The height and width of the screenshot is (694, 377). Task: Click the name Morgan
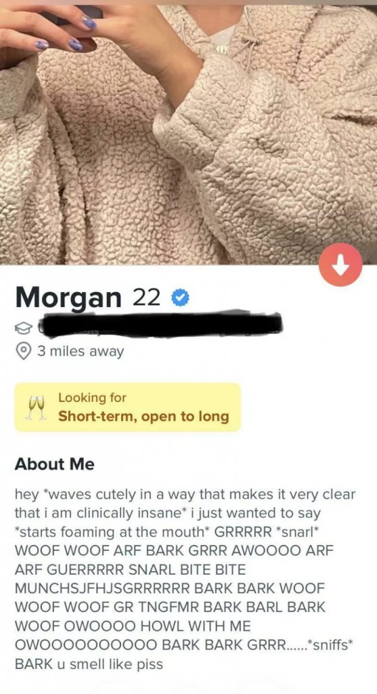coord(68,299)
